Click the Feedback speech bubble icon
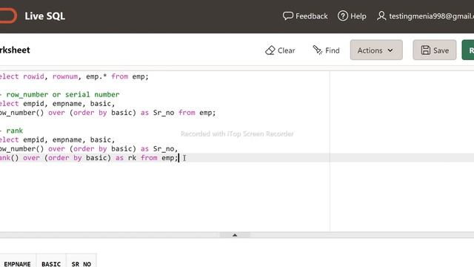 click(288, 16)
